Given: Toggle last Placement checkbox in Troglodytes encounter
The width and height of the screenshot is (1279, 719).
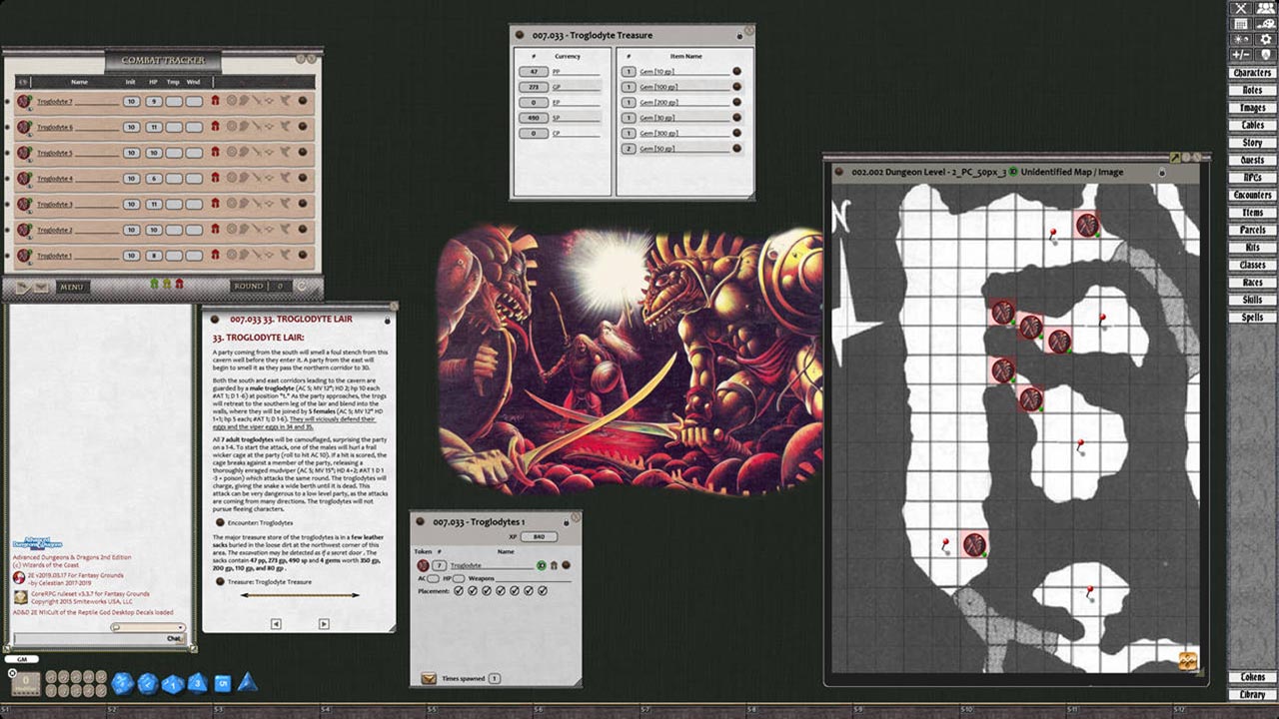Looking at the screenshot, I should [x=543, y=591].
